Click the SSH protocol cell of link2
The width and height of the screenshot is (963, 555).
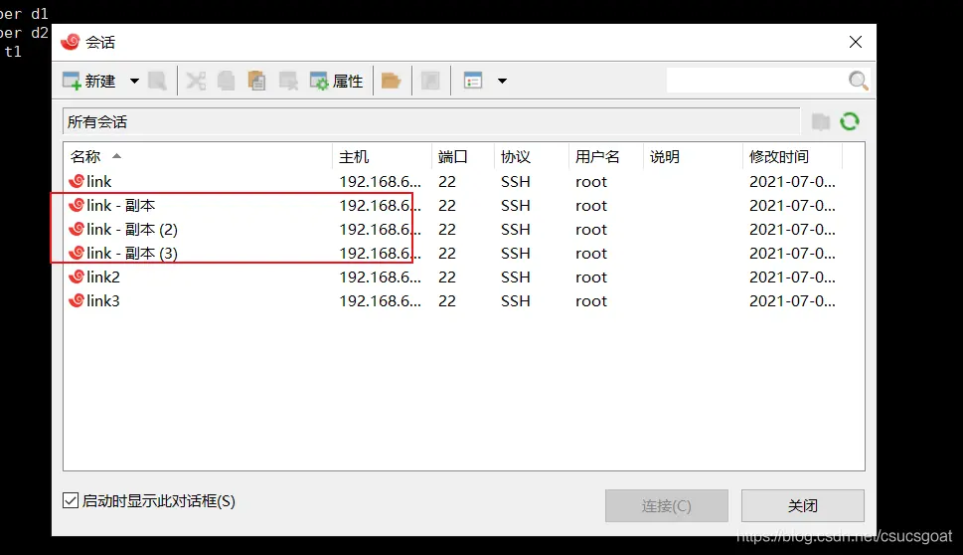click(515, 277)
